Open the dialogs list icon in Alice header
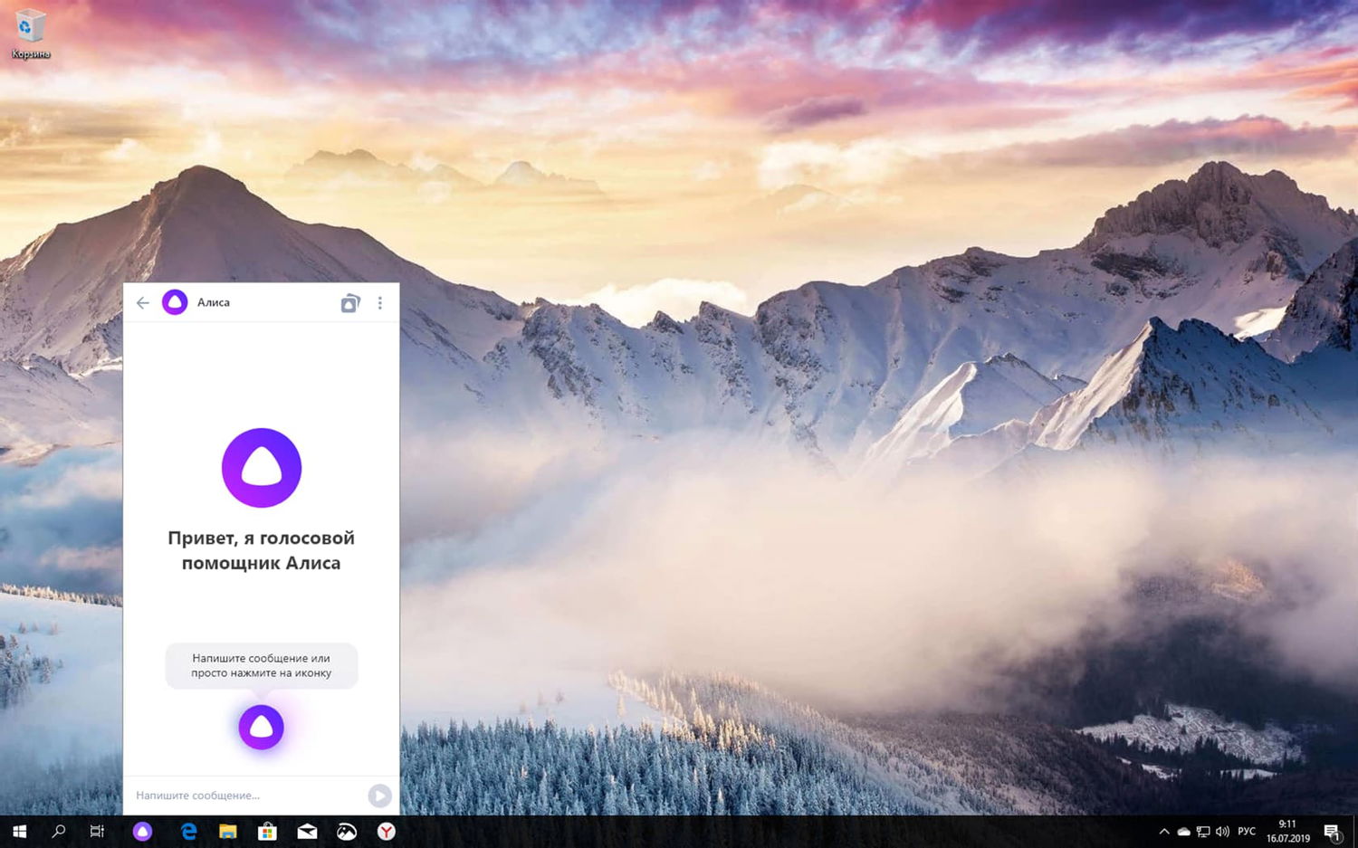Image resolution: width=1358 pixels, height=848 pixels. coord(351,302)
